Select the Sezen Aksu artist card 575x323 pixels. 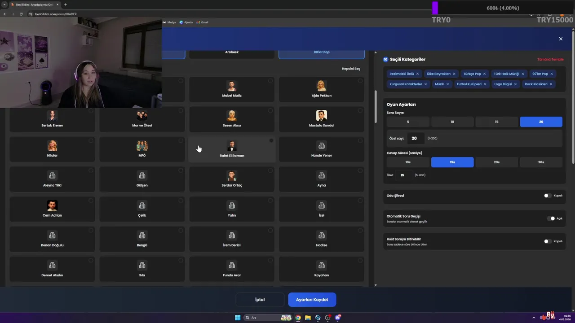click(x=232, y=119)
